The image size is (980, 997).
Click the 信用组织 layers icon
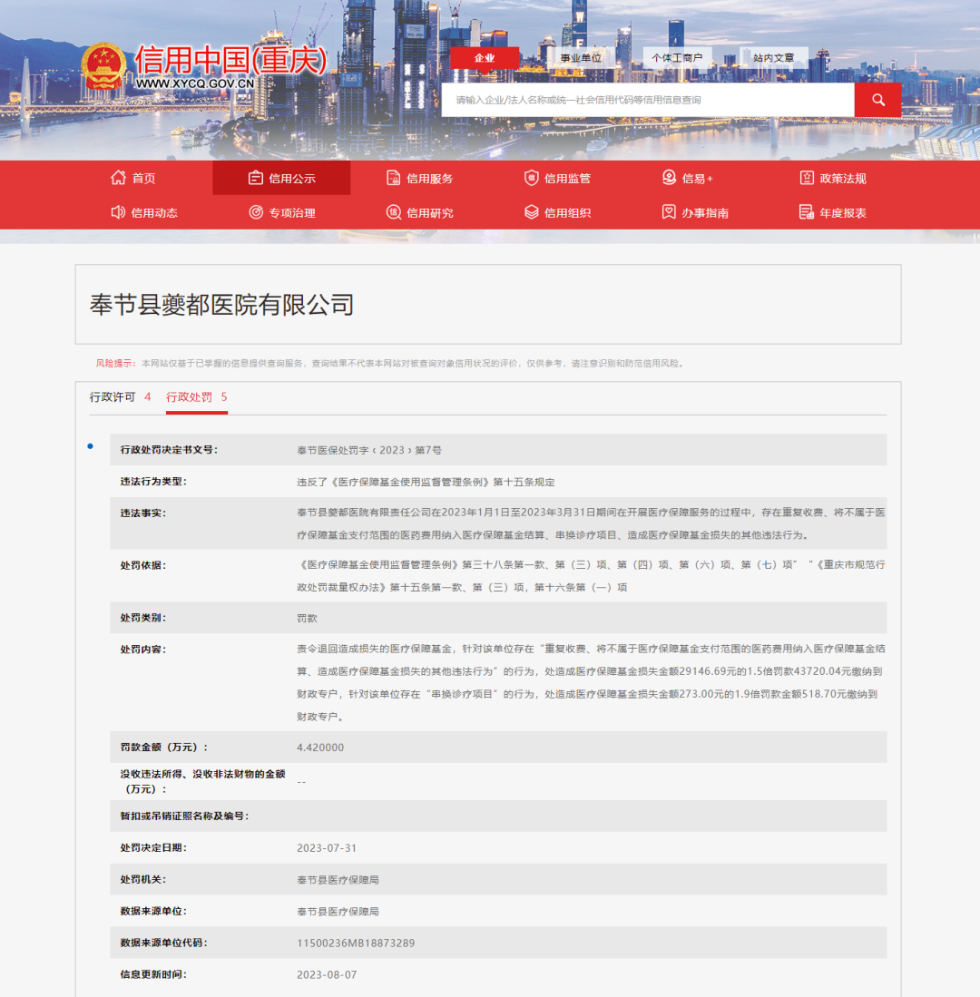[x=531, y=211]
